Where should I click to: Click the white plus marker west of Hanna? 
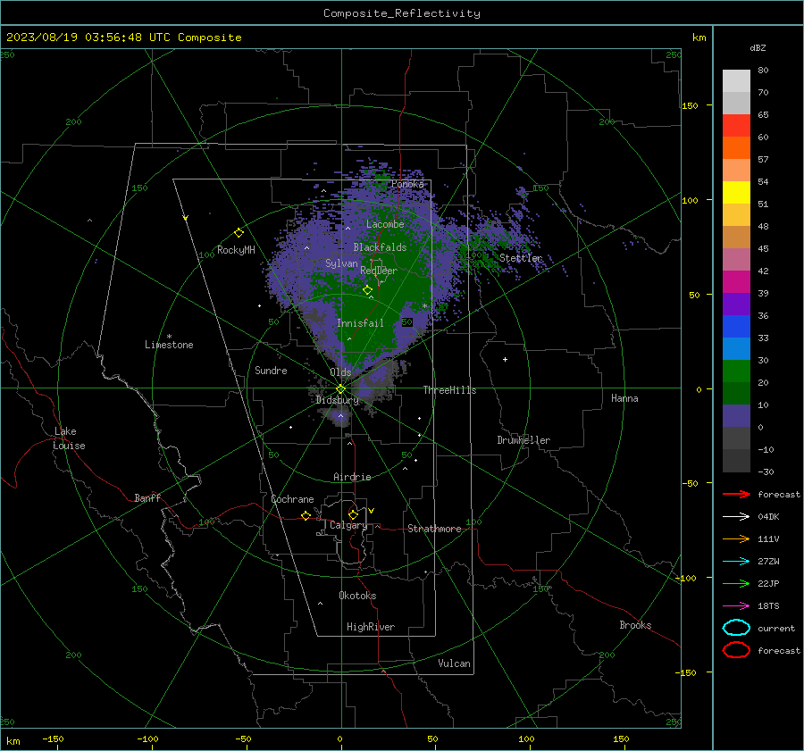(x=505, y=359)
